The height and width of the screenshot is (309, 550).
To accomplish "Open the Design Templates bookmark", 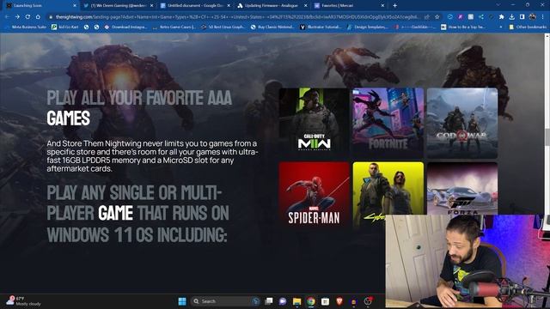I will [x=368, y=27].
